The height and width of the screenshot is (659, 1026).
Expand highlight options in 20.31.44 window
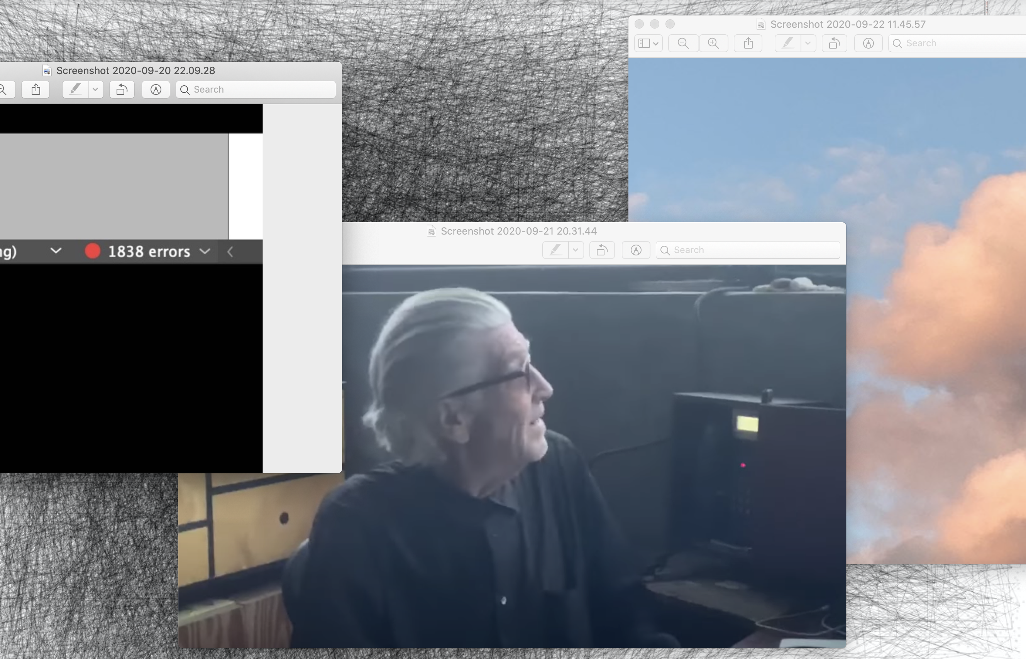click(x=576, y=250)
